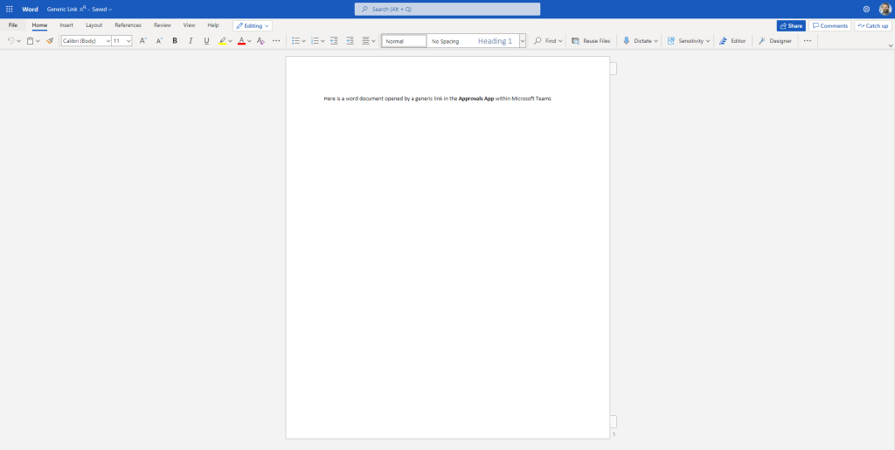Open the Comments pane
Viewport: 895px width, 450px height.
829,26
